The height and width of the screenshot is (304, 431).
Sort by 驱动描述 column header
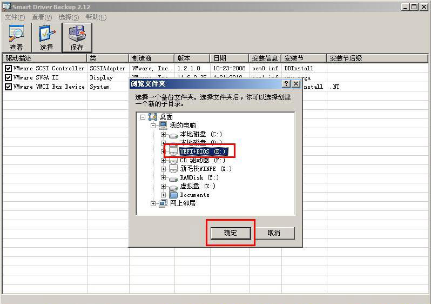(44, 58)
